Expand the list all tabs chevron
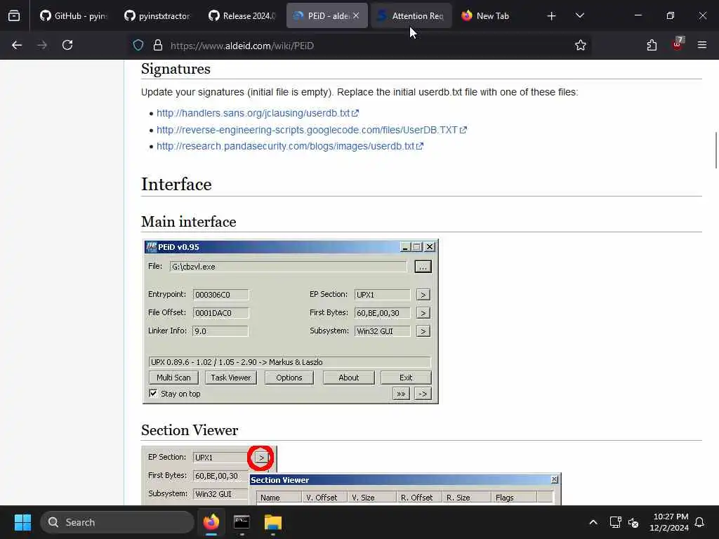The width and height of the screenshot is (719, 539). click(x=579, y=16)
